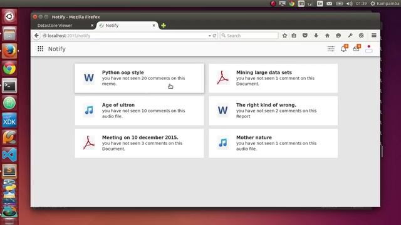The width and height of the screenshot is (401, 225).
Task: Open the bookmarks list clipboard icon
Action: click(x=294, y=36)
